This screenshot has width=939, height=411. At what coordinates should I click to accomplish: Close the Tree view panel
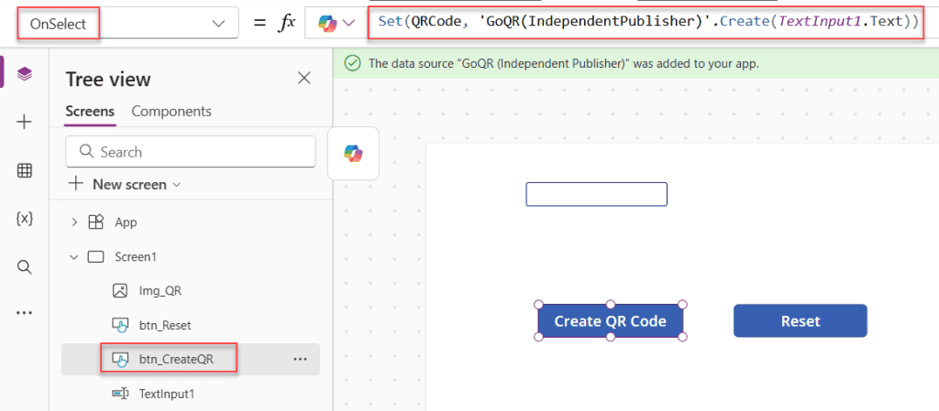(304, 78)
